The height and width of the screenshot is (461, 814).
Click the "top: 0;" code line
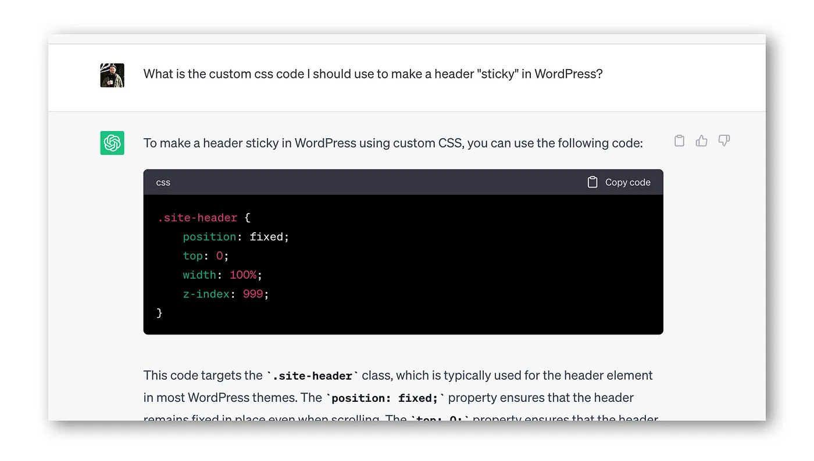click(x=206, y=256)
